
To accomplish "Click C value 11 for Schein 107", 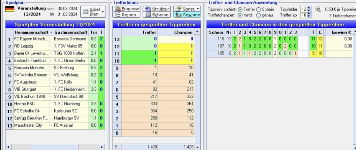I will click(320, 46).
